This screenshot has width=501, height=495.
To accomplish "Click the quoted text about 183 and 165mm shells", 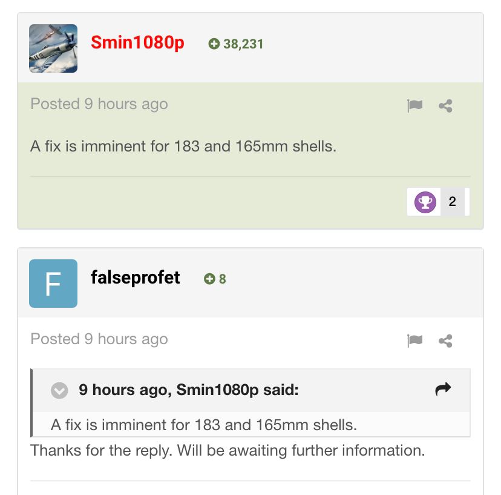I will click(203, 425).
